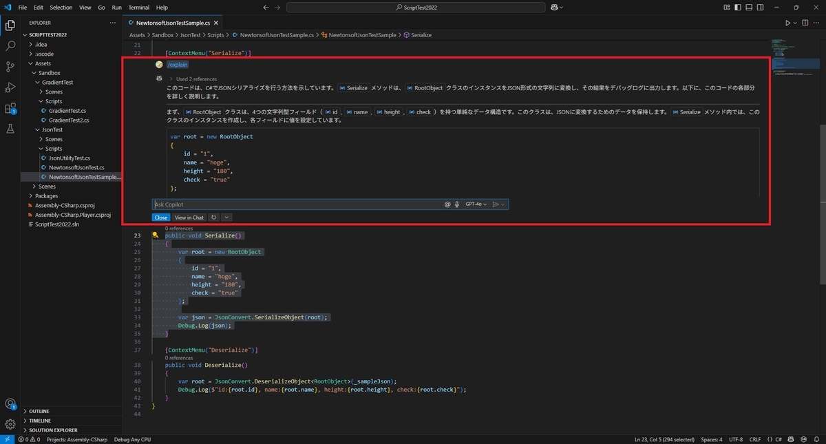Open the Terminal menu
This screenshot has width=826, height=444.
[x=138, y=7]
